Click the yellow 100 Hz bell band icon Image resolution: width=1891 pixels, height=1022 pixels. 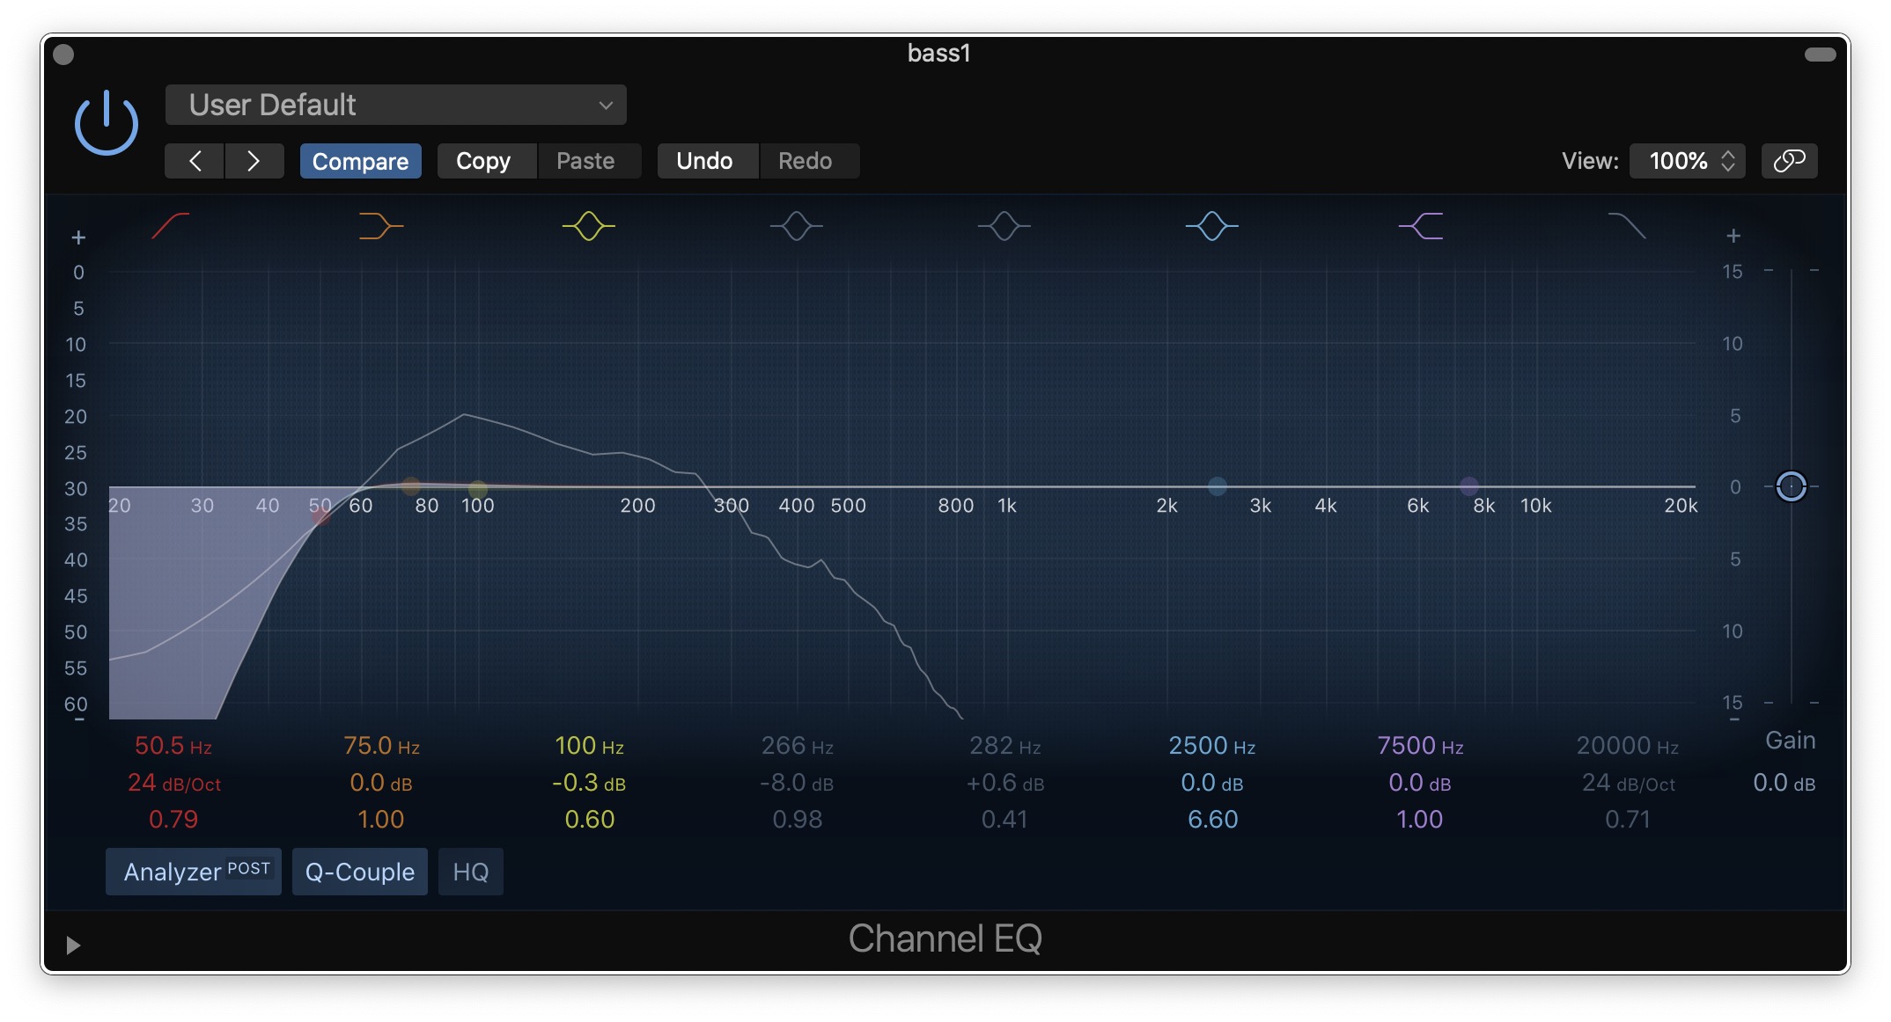588,226
